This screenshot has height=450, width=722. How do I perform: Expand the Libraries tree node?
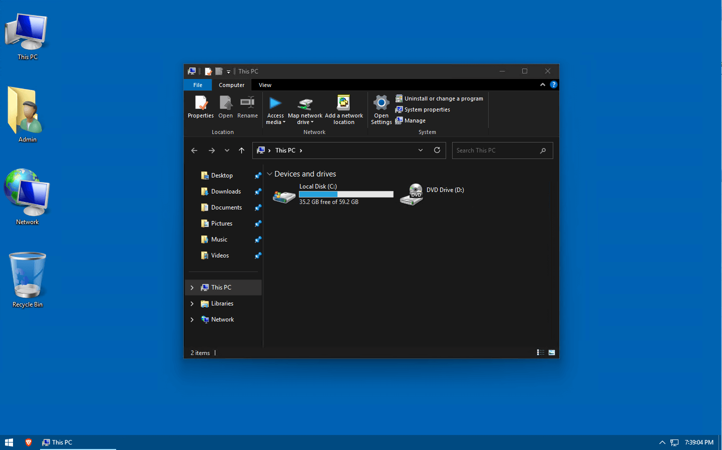[192, 303]
